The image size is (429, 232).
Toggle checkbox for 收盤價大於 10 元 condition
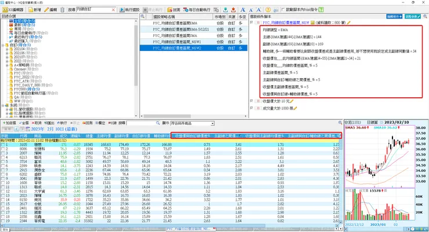[252, 101]
